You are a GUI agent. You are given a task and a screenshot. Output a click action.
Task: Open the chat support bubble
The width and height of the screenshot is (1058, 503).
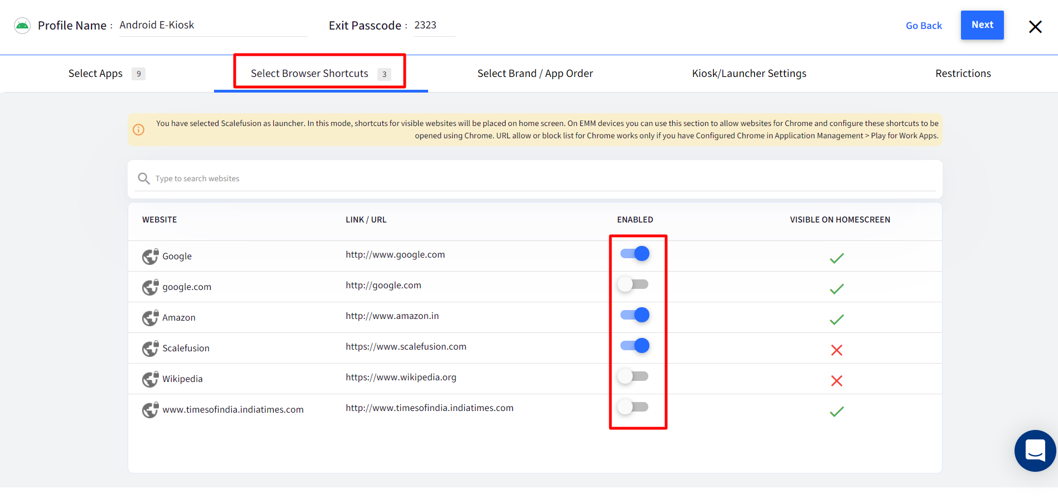tap(1035, 451)
